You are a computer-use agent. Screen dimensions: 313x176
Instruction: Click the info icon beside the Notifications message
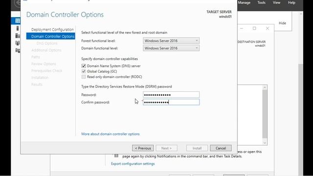pyautogui.click(x=116, y=155)
